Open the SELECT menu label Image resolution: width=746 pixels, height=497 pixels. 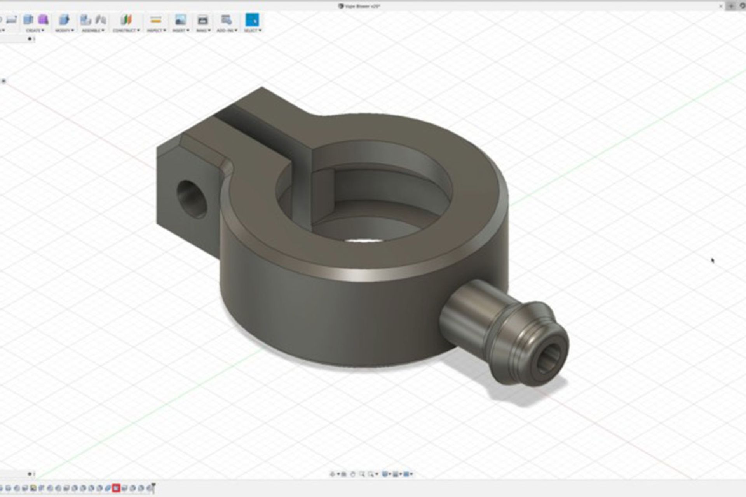point(252,30)
